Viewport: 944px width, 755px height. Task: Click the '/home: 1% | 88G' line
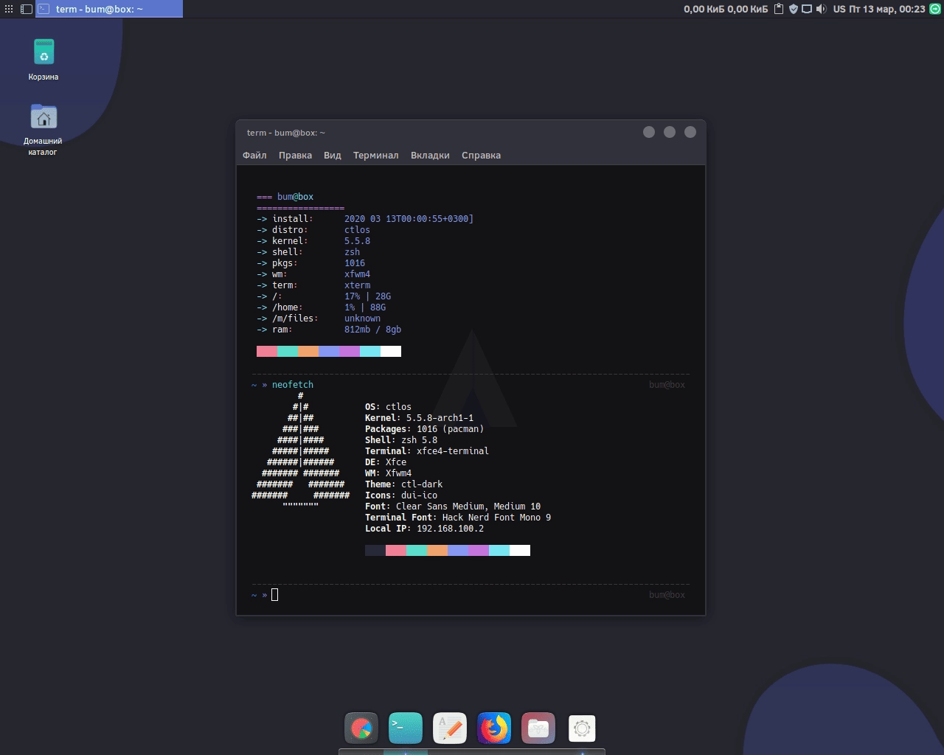322,307
